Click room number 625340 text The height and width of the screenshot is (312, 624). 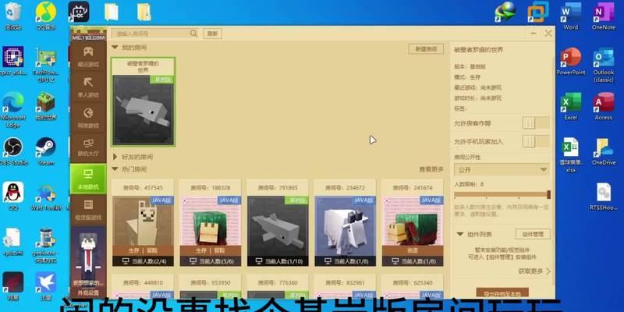pyautogui.click(x=413, y=283)
